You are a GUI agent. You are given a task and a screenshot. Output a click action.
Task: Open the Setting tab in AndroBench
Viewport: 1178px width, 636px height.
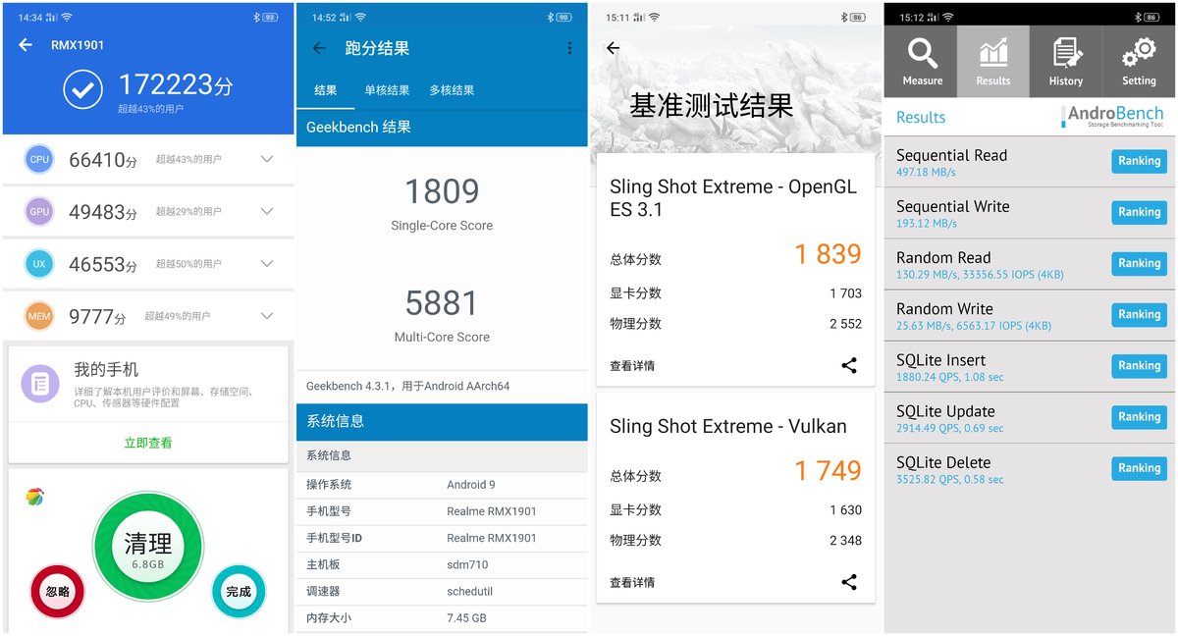1139,61
